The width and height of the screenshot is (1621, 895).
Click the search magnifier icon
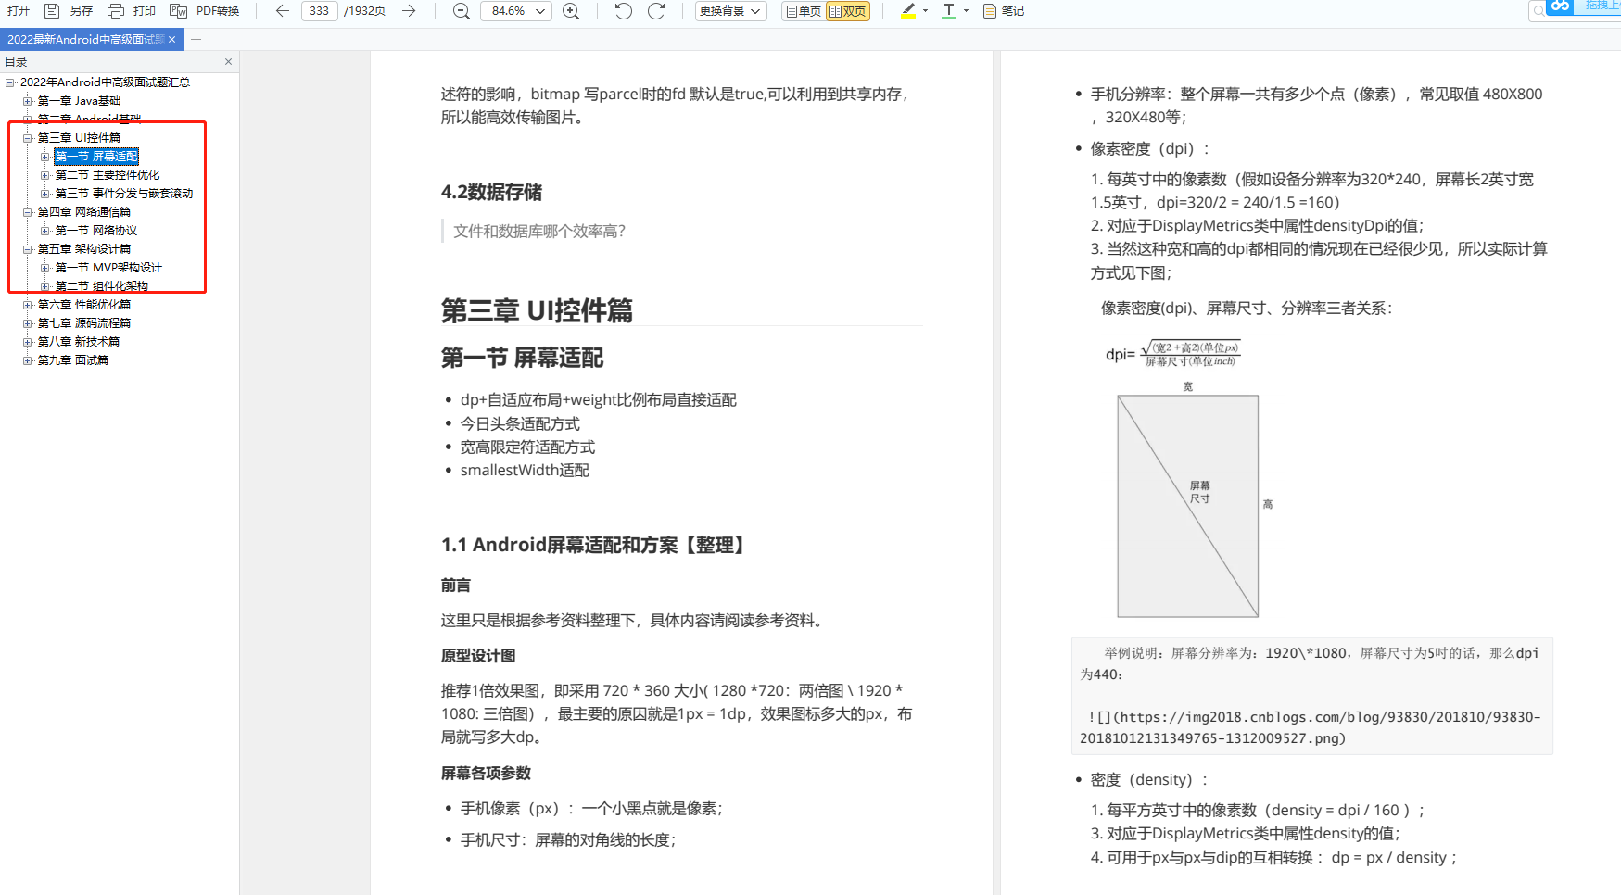tap(1539, 10)
